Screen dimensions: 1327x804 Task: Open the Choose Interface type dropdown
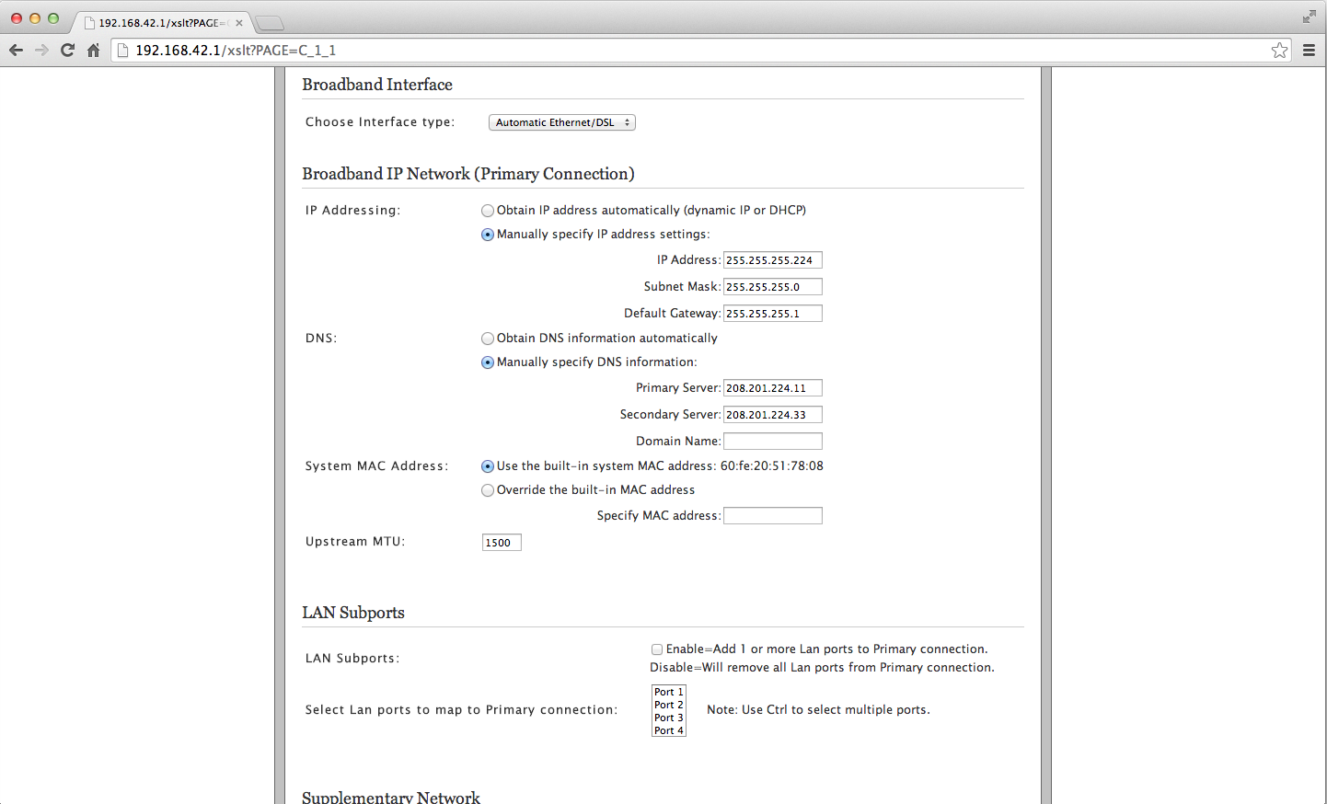coord(561,121)
